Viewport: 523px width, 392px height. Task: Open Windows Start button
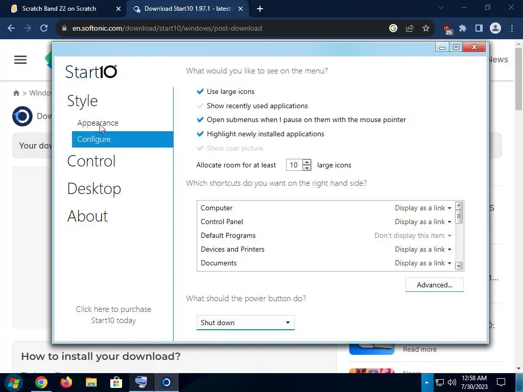(14, 382)
